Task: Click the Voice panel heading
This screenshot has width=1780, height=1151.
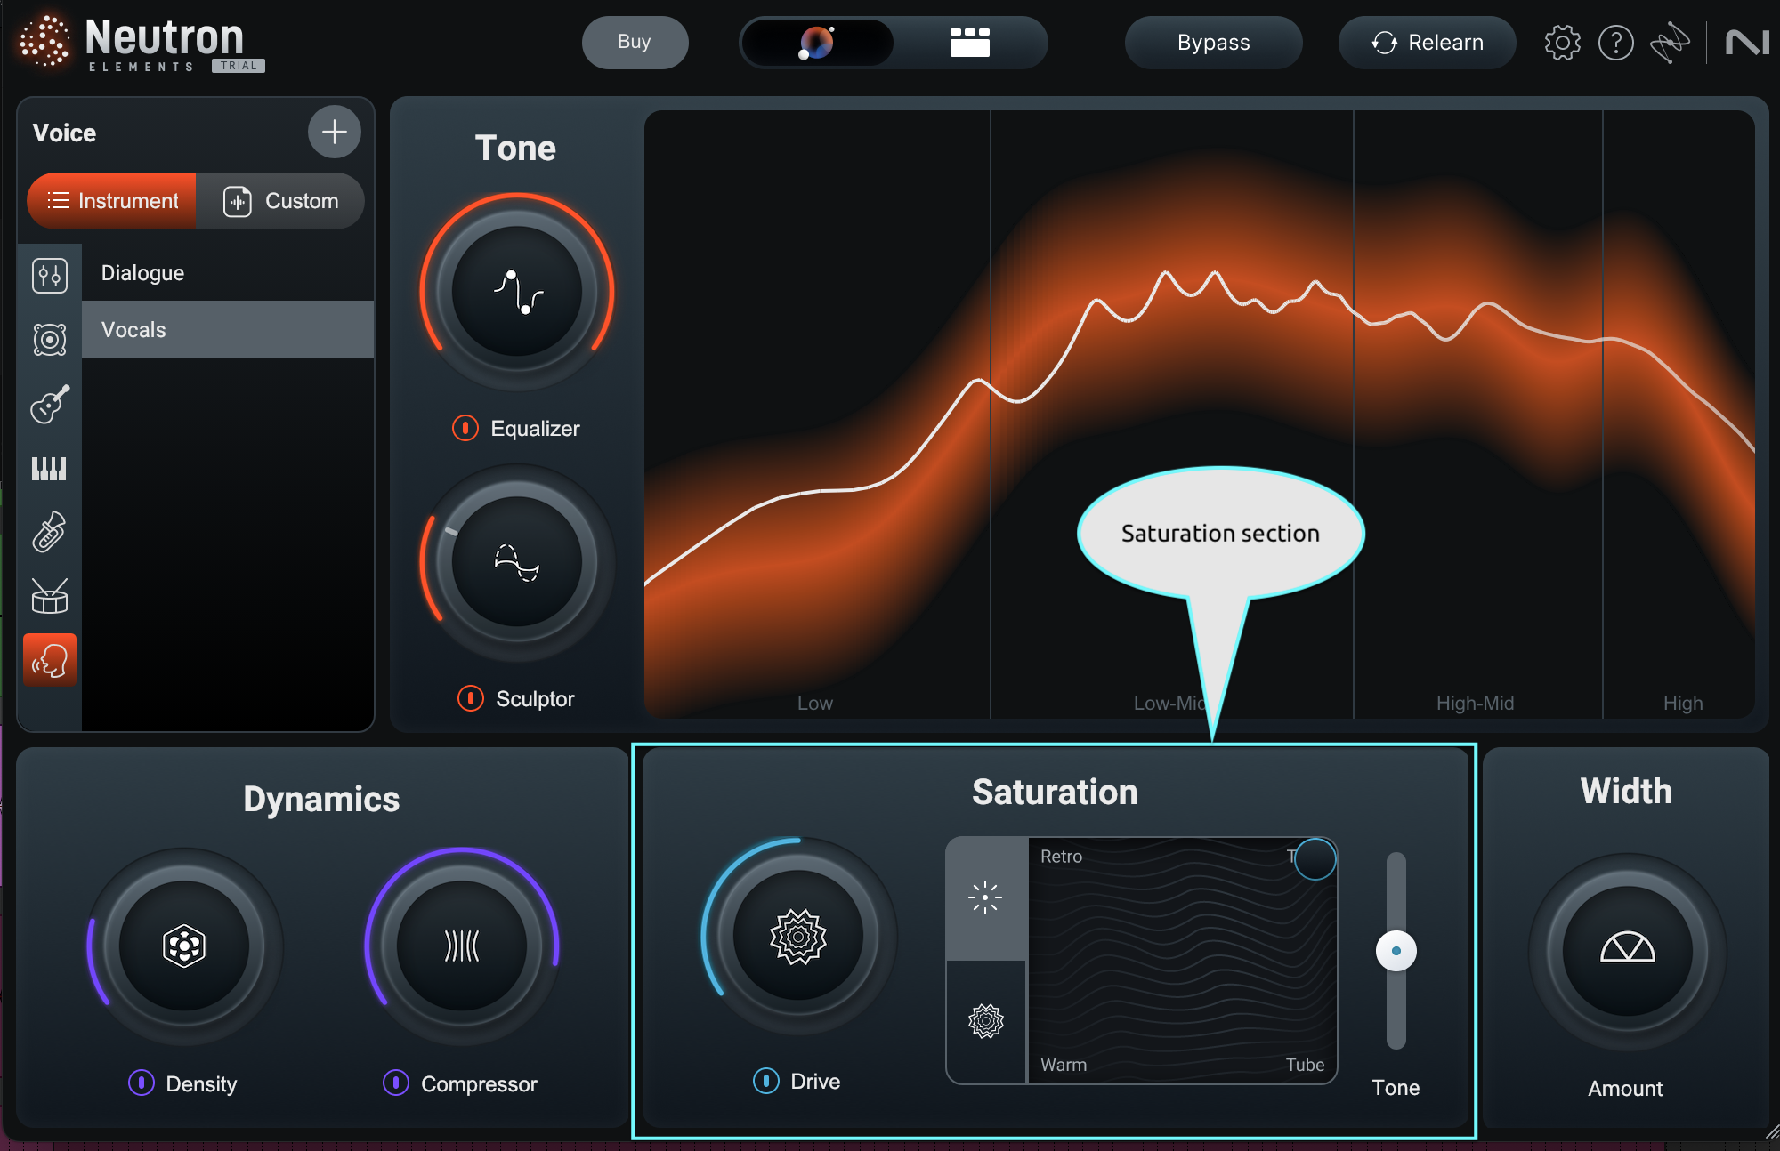Action: [x=64, y=133]
